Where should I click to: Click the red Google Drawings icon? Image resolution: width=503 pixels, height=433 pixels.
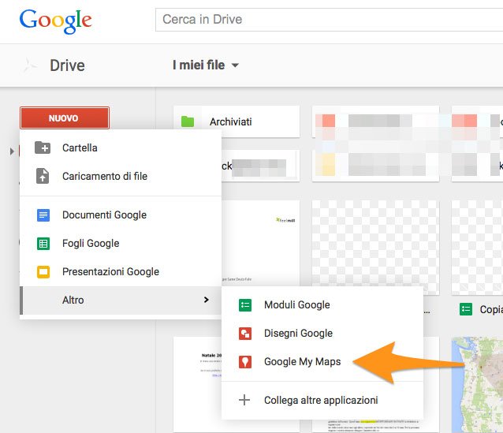tap(245, 333)
